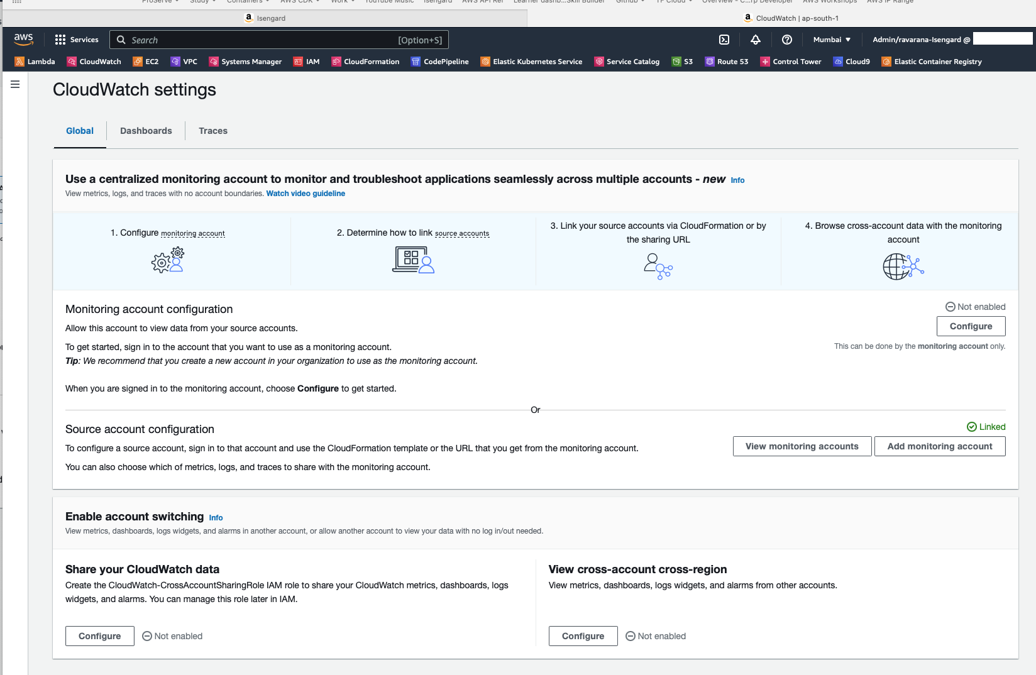Open Info link beside Enable account switching
Screen dimensions: 1036x675
216,518
